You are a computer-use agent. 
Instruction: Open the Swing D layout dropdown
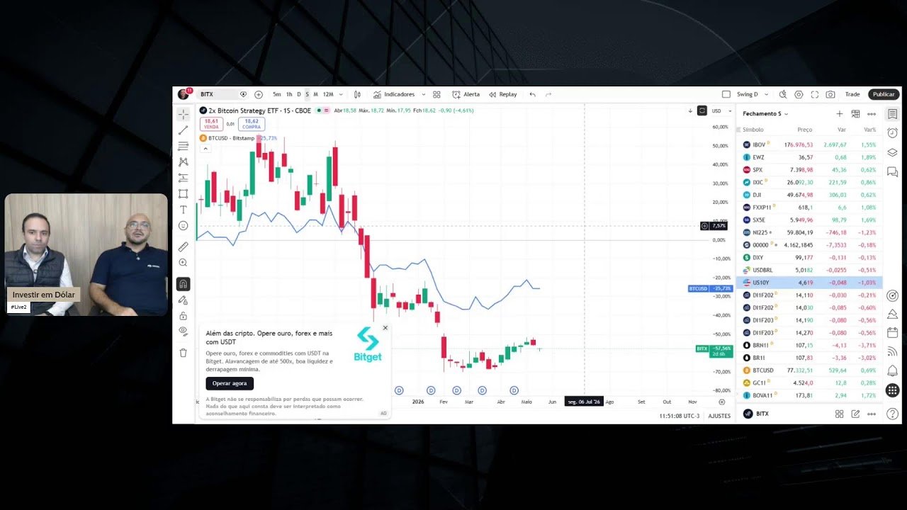click(753, 94)
